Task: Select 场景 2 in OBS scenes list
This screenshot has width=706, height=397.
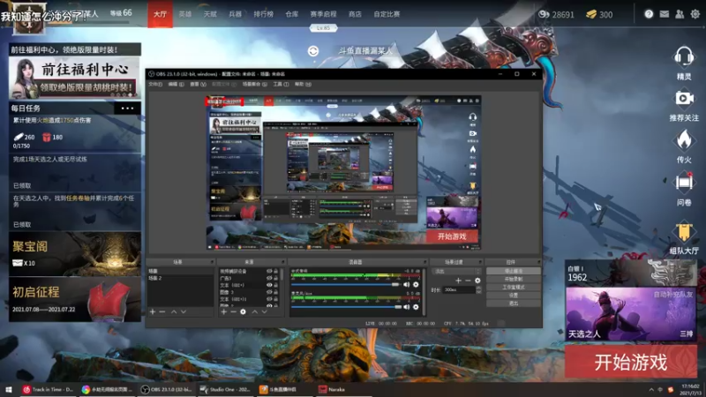Action: pos(180,278)
